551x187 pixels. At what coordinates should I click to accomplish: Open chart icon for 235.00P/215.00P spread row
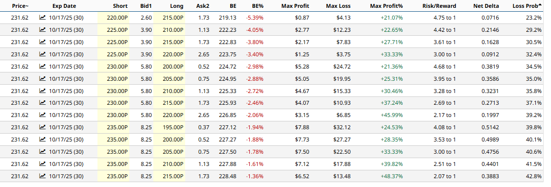point(43,176)
